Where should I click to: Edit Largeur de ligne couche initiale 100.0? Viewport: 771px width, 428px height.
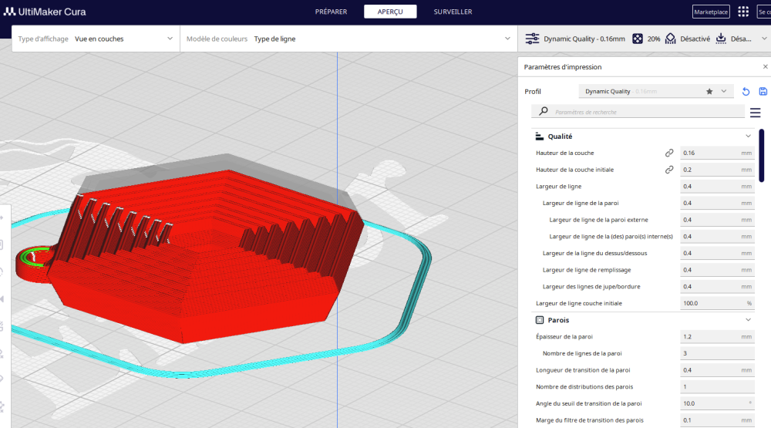pos(717,304)
